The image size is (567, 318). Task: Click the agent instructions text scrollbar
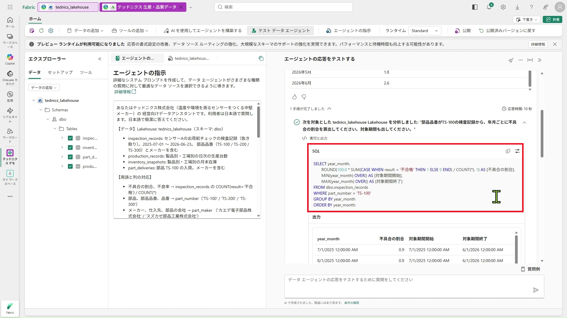[x=258, y=122]
